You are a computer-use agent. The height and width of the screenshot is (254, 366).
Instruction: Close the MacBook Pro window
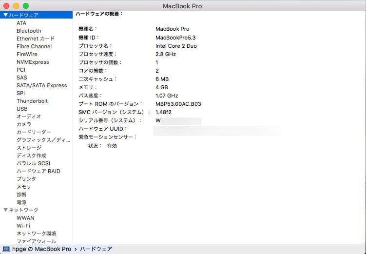click(x=6, y=6)
